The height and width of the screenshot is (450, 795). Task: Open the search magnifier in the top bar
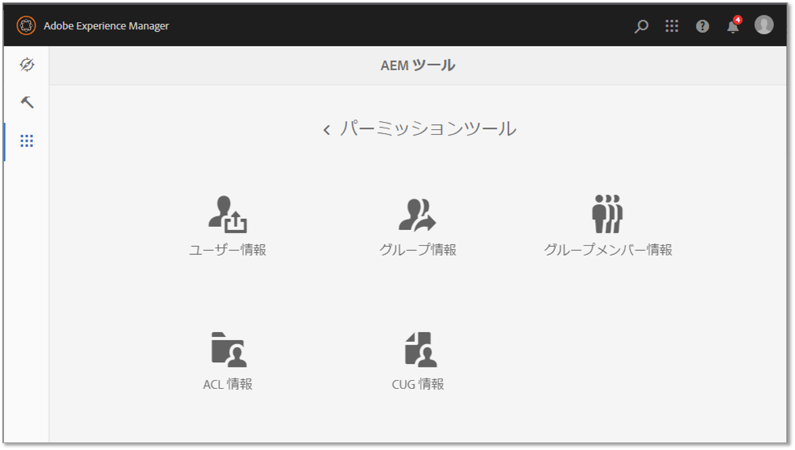[x=641, y=26]
